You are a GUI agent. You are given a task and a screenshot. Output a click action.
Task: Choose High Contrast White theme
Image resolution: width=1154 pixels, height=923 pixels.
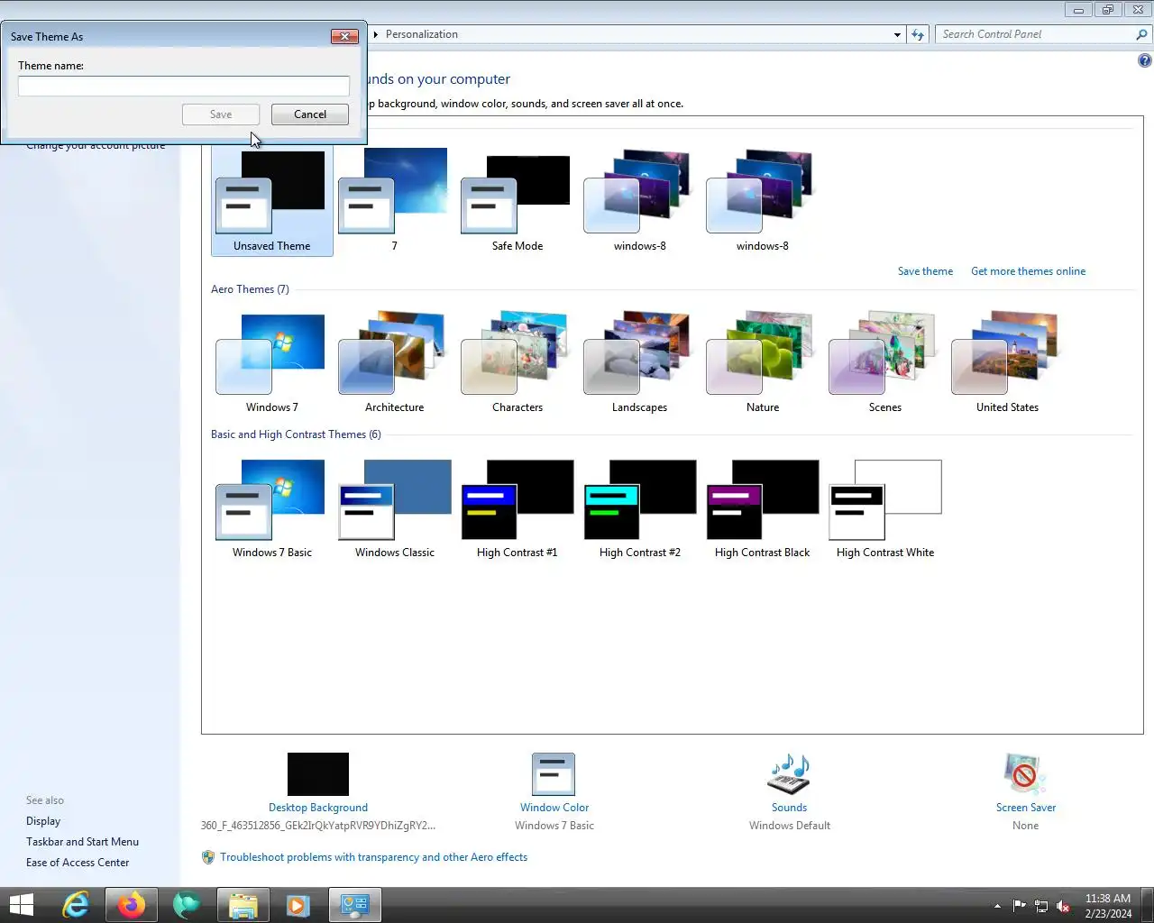pyautogui.click(x=884, y=507)
